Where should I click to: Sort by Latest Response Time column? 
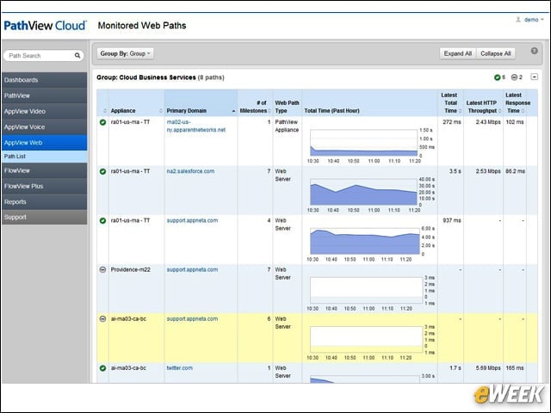click(515, 103)
